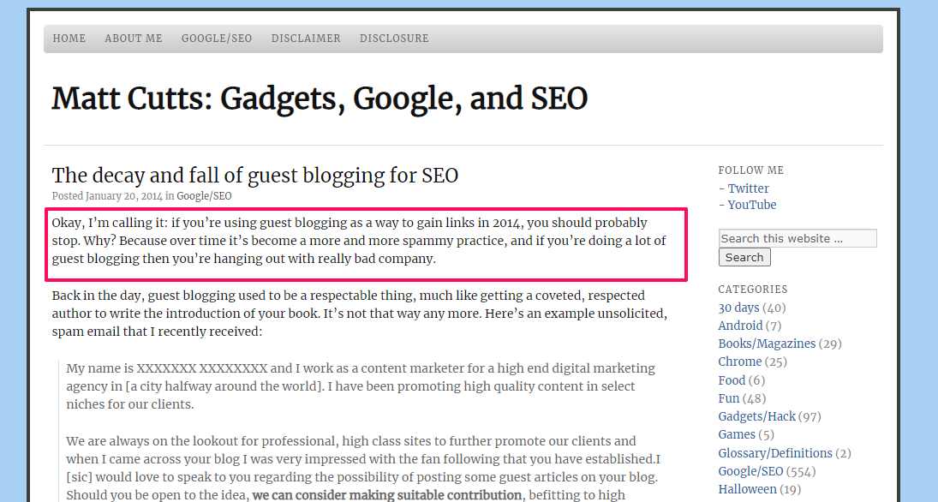Viewport: 938px width, 502px height.
Task: Select the Gadgets/Hack category
Action: tap(757, 416)
